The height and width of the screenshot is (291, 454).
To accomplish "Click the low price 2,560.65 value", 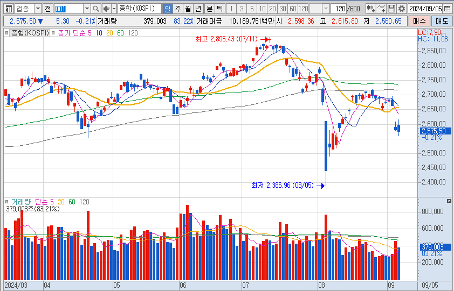I will click(x=388, y=21).
